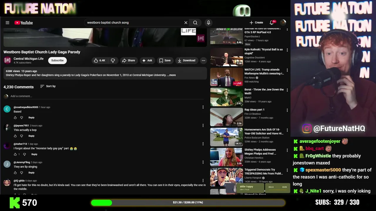Image resolution: width=376 pixels, height=211 pixels.
Task: Open account avatar menu in the top bar
Action: 283,23
